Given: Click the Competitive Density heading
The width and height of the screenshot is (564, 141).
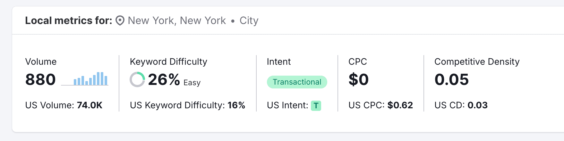Looking at the screenshot, I should [477, 62].
